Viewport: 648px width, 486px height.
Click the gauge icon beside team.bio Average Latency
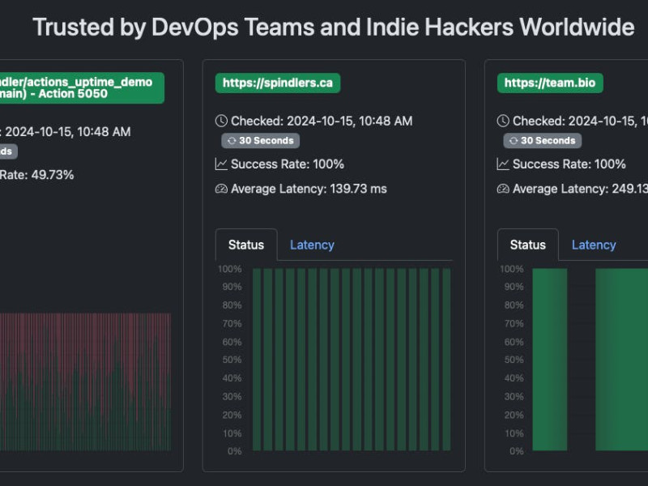tap(503, 189)
